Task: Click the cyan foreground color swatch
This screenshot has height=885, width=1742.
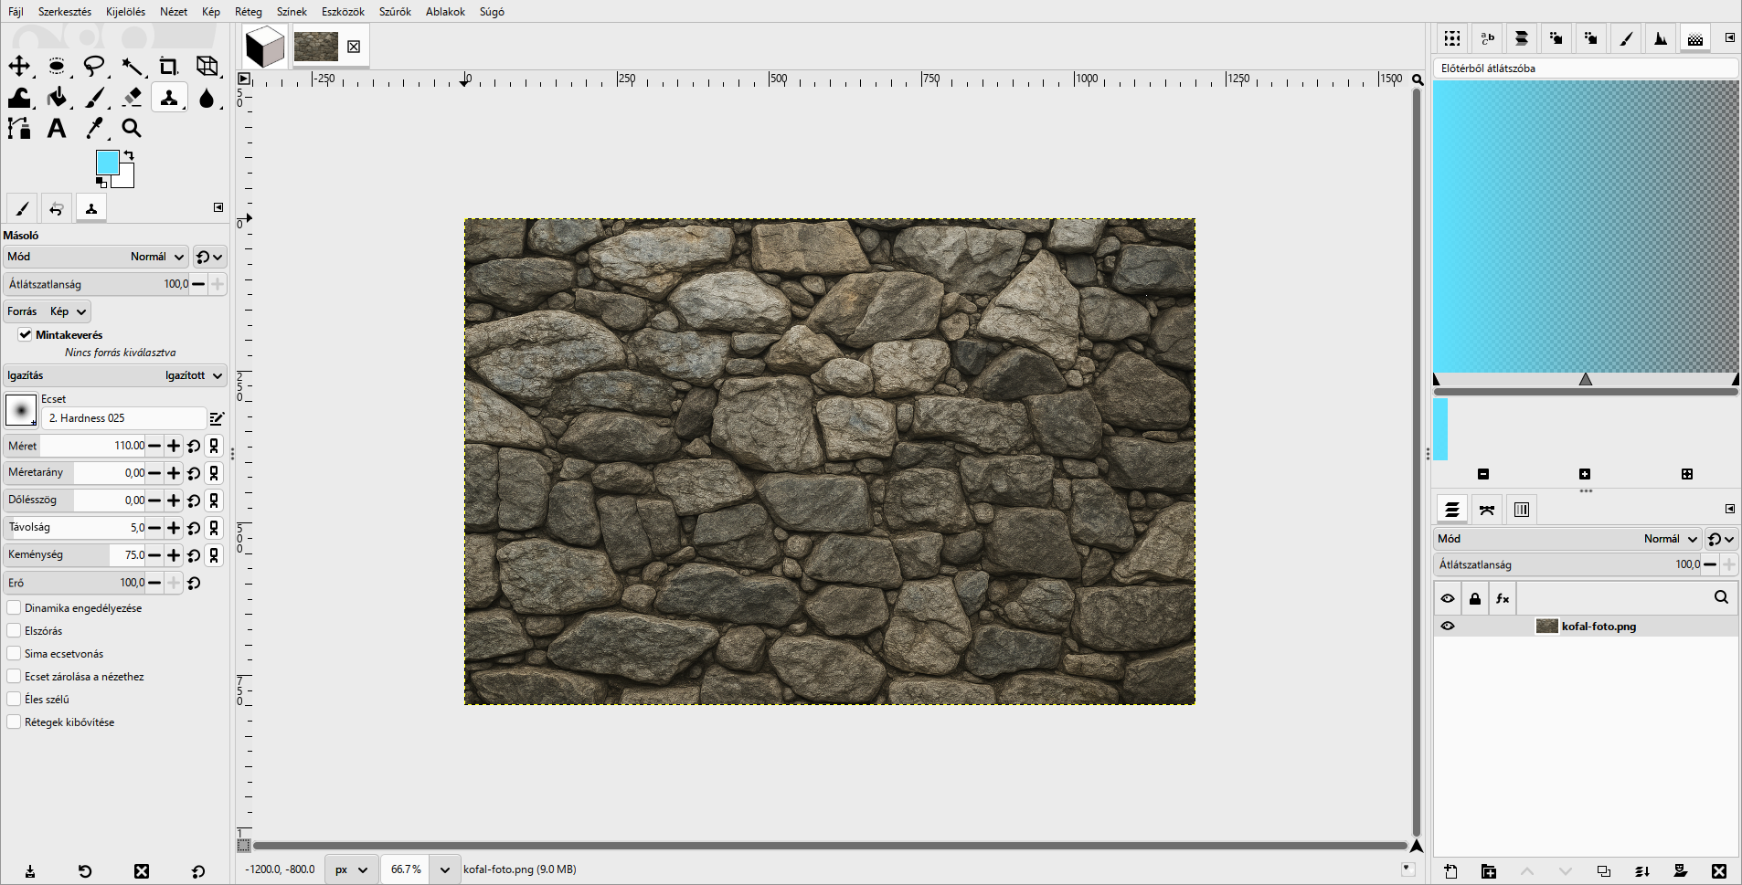Action: (x=107, y=163)
